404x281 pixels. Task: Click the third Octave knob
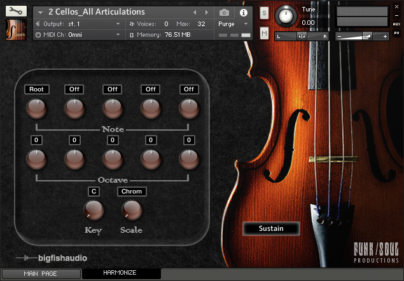pyautogui.click(x=113, y=160)
